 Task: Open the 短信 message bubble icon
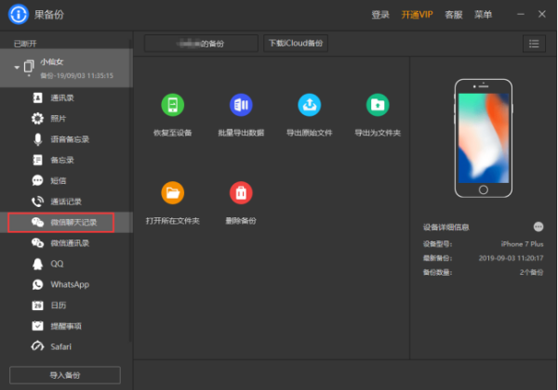tap(37, 180)
